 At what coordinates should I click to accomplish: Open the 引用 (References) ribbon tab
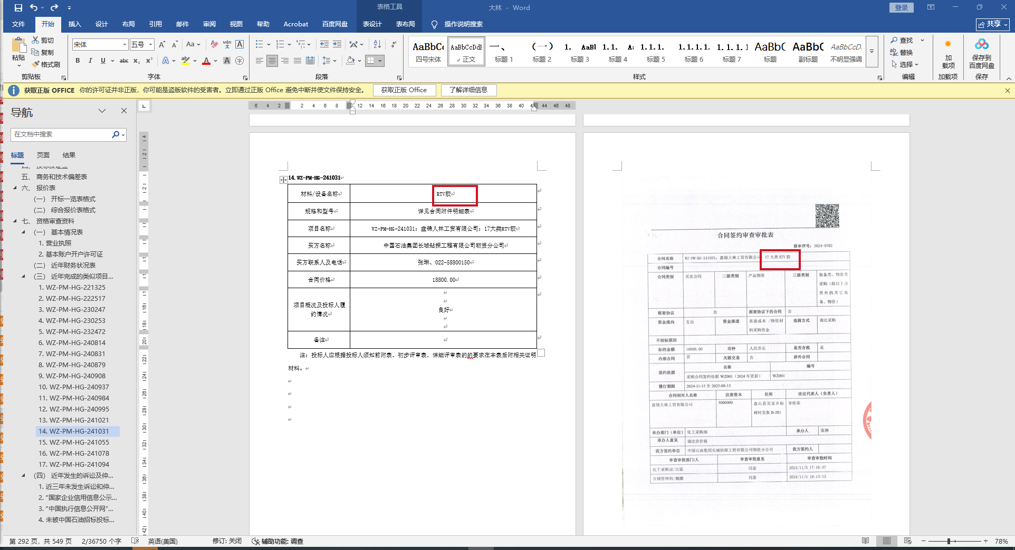coord(156,24)
